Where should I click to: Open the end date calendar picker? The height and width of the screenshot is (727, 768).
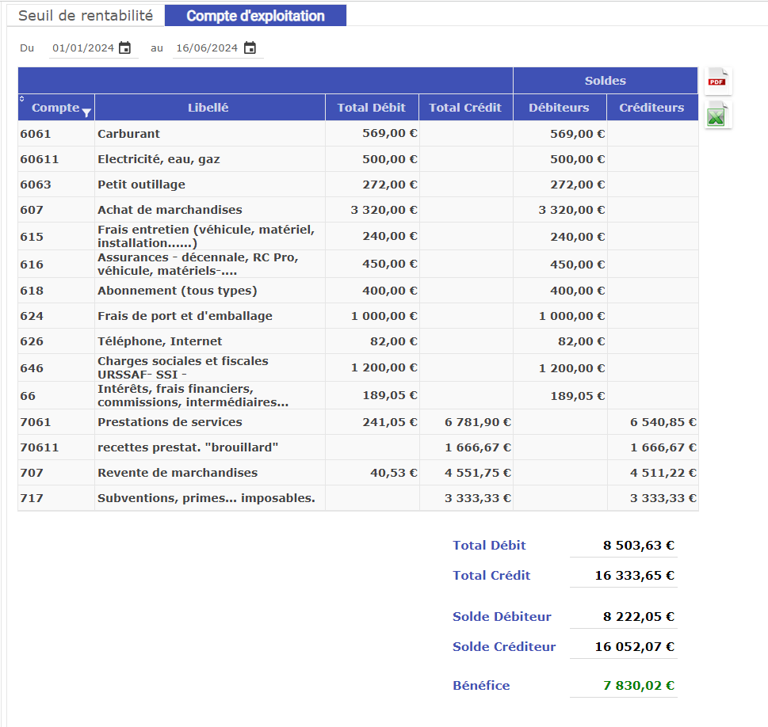[250, 48]
